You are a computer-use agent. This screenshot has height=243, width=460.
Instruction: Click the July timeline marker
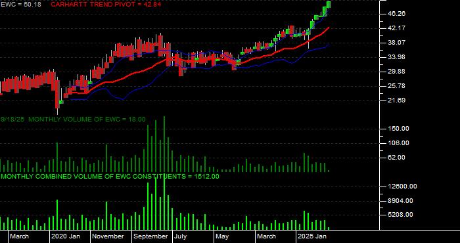pyautogui.click(x=180, y=236)
